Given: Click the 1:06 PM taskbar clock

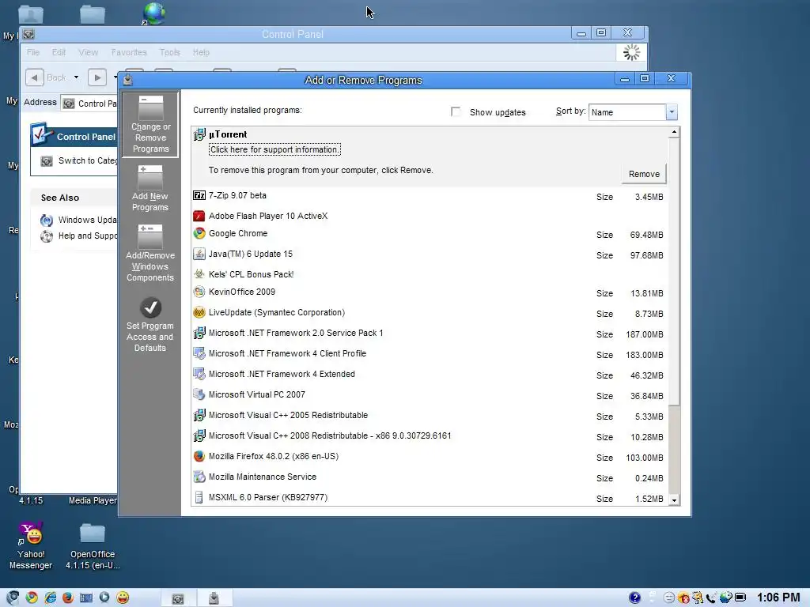Looking at the screenshot, I should pos(778,598).
